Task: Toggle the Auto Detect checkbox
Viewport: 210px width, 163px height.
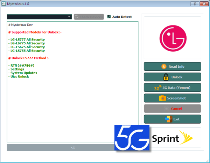Action: click(x=109, y=16)
